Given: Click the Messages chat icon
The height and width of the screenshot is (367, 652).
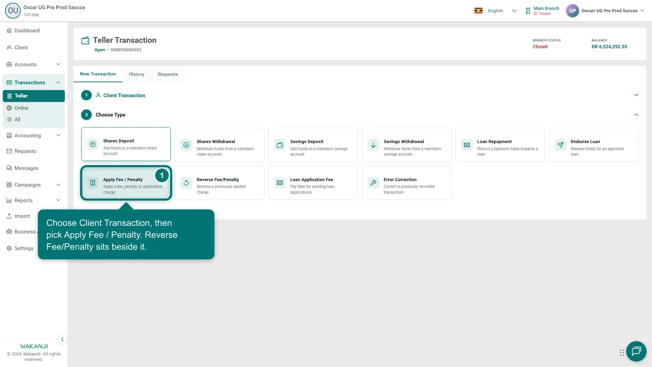Looking at the screenshot, I should click(x=9, y=168).
